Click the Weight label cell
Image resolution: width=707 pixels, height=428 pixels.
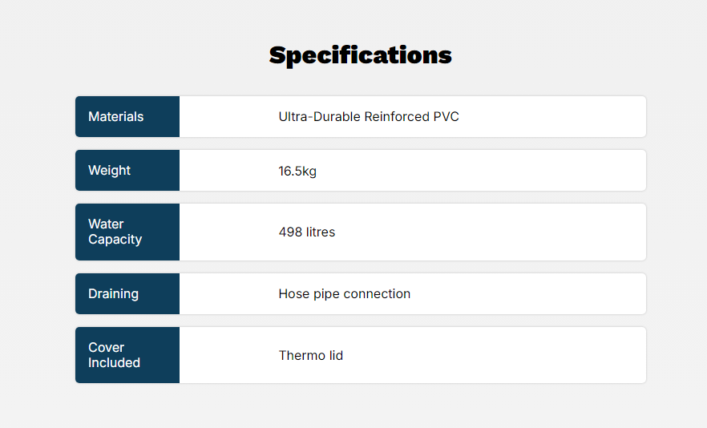(127, 171)
